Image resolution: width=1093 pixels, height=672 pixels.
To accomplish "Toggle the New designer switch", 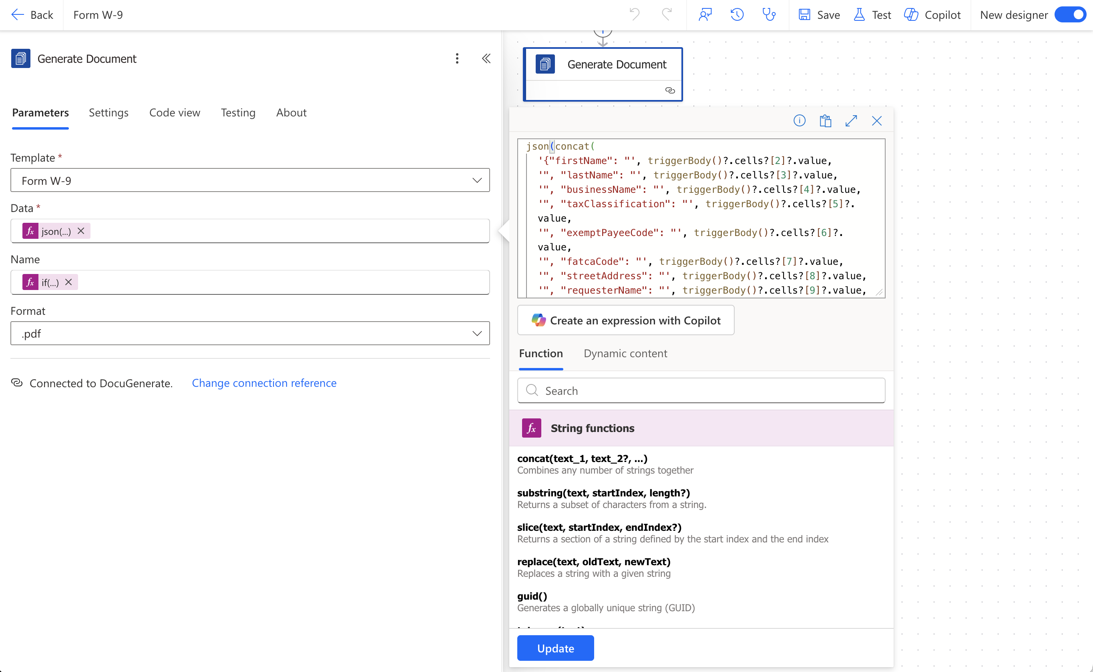I will [x=1070, y=15].
